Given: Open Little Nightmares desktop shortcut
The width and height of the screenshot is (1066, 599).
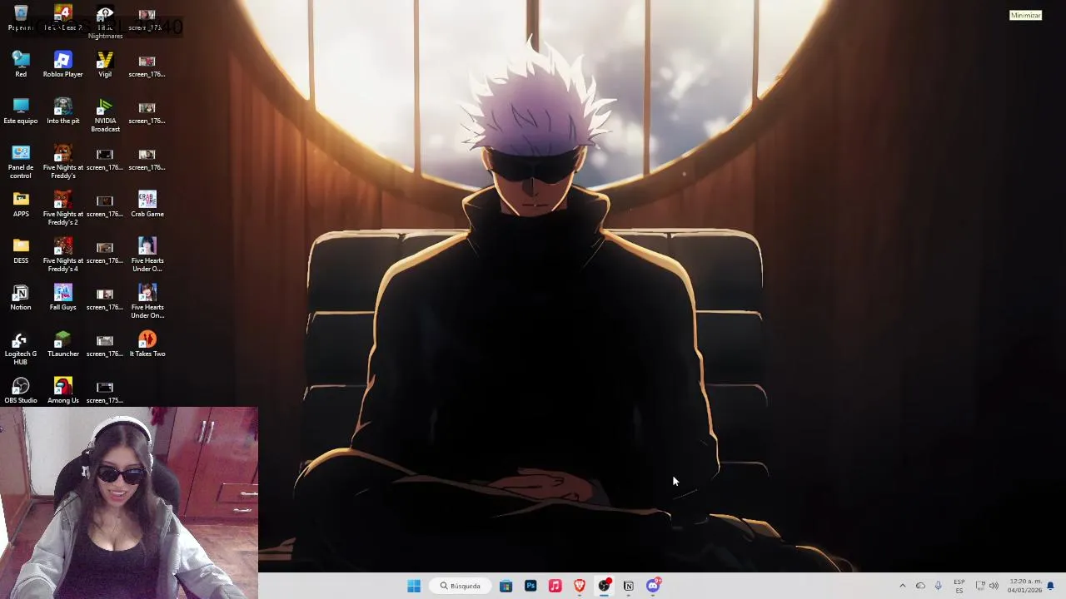Looking at the screenshot, I should click(105, 22).
